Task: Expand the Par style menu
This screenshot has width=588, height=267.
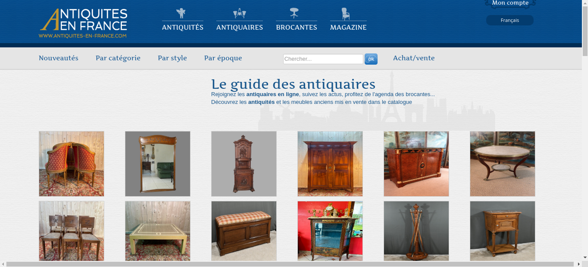Action: pyautogui.click(x=172, y=58)
